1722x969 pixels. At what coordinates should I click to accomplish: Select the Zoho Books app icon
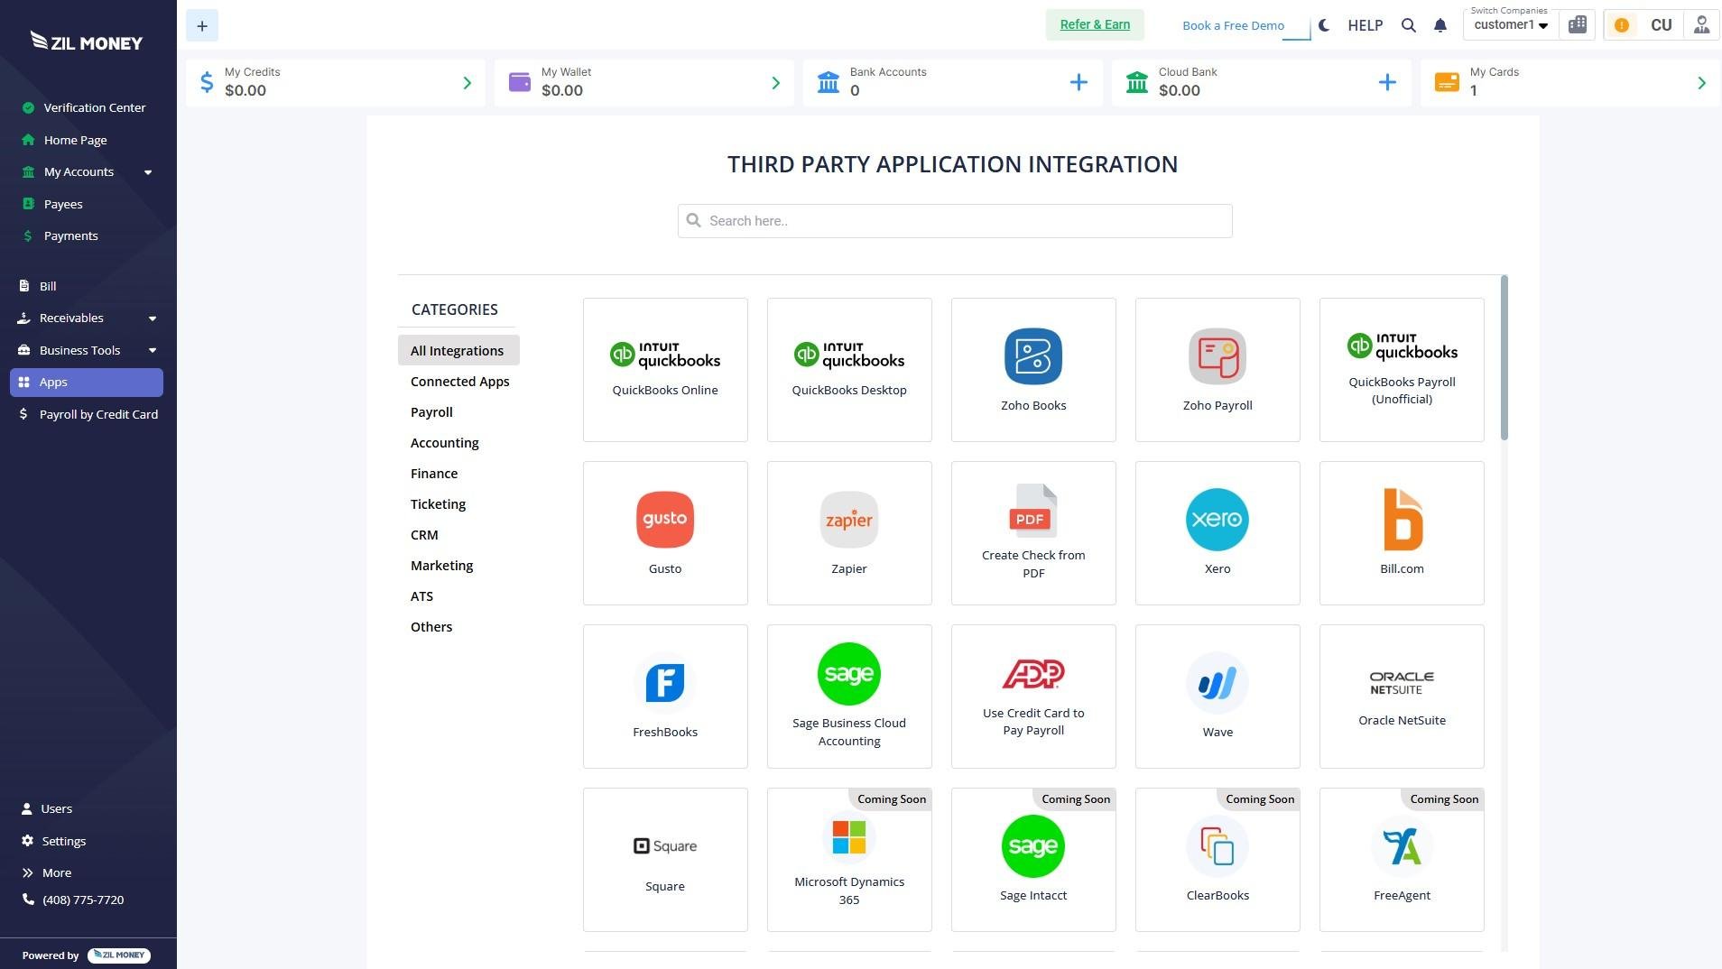click(x=1033, y=356)
